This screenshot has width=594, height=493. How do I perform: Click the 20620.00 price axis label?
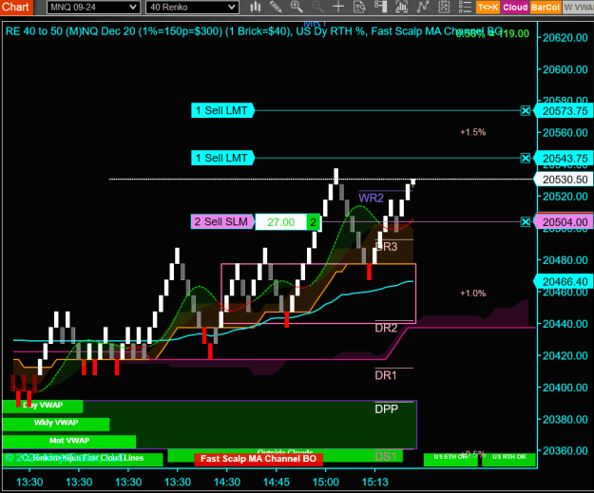[x=565, y=38]
